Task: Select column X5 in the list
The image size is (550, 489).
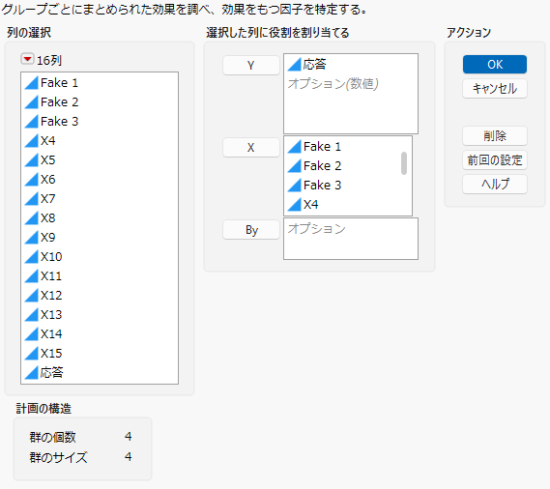Action: click(100, 160)
